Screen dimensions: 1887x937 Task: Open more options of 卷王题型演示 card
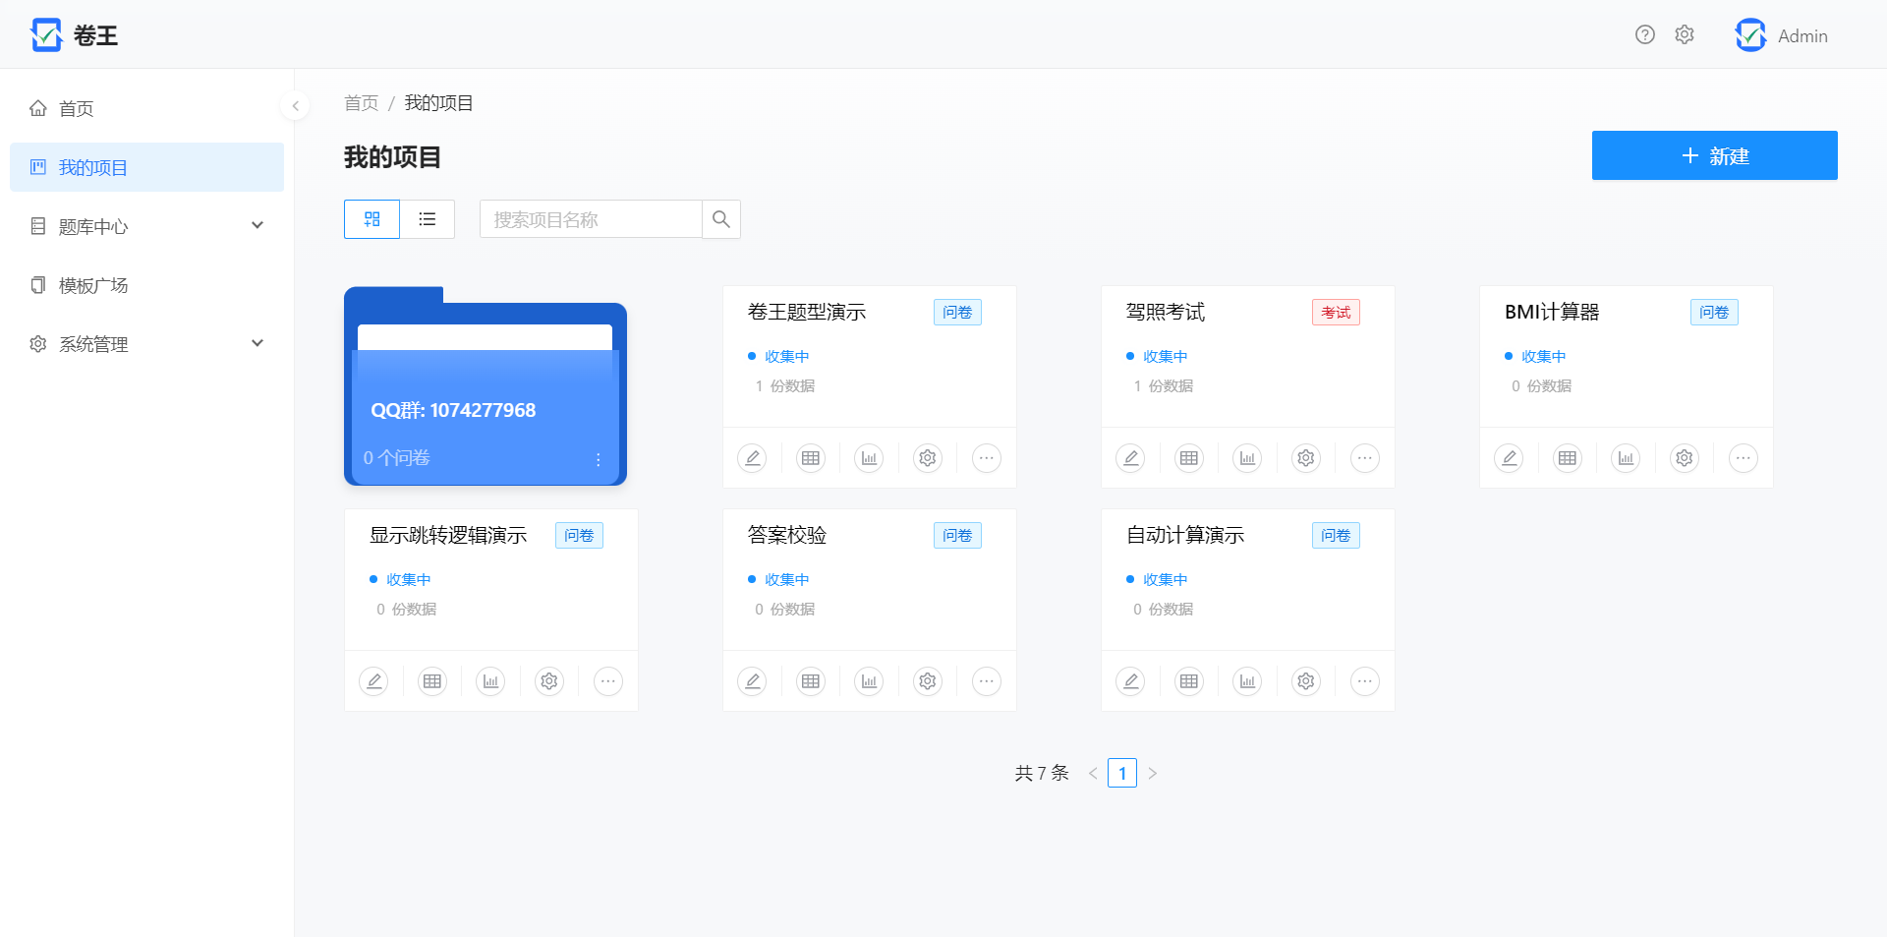click(987, 458)
